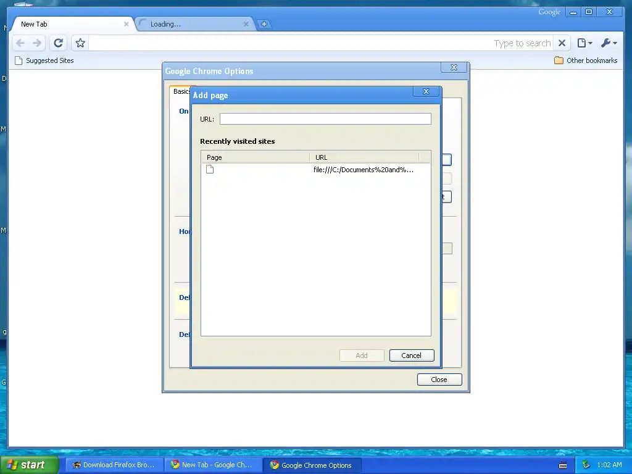Close the New Tab tab
The width and height of the screenshot is (632, 474).
[x=126, y=24]
